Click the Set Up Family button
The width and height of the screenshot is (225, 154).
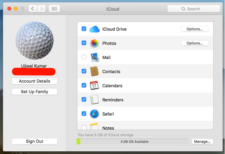pyautogui.click(x=35, y=91)
